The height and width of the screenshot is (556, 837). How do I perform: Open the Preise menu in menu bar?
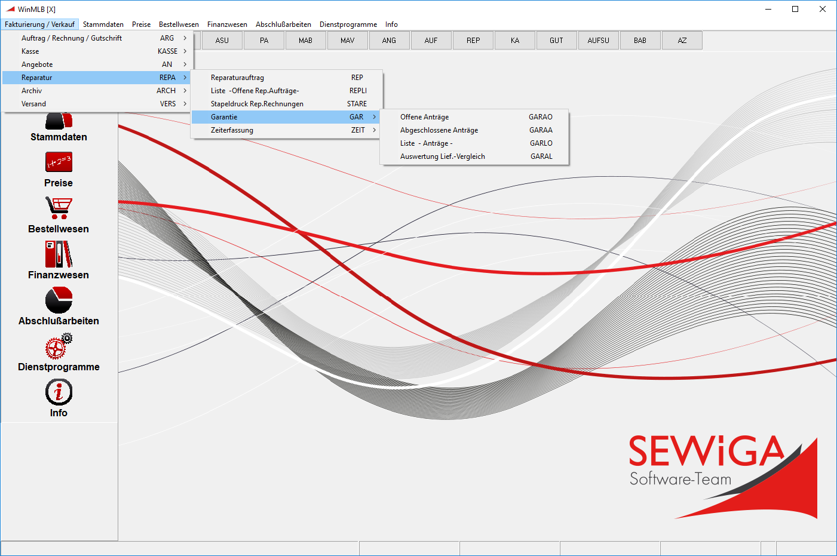click(142, 24)
